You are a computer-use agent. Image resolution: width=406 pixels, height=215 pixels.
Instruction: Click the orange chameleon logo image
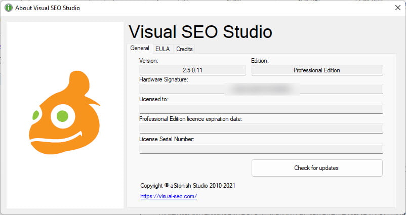pos(64,113)
